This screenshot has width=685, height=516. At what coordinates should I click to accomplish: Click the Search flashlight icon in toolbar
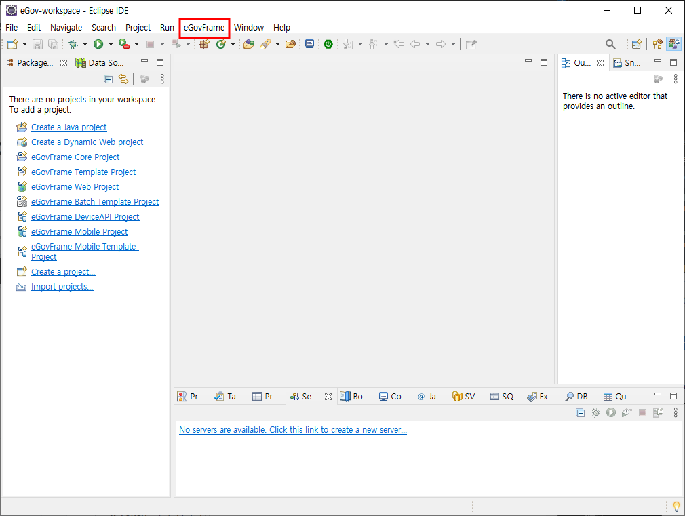265,44
